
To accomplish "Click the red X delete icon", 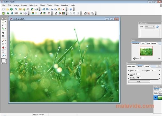I will 64,9.
